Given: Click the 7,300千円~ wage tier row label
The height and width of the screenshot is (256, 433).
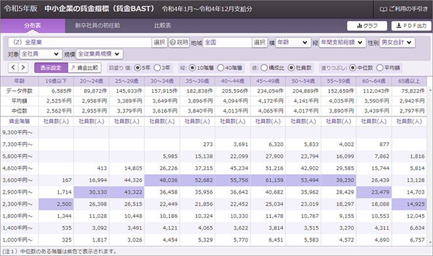Looking at the screenshot, I should click(20, 145).
